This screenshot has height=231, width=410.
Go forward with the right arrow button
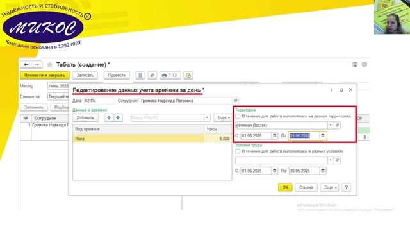(37, 64)
